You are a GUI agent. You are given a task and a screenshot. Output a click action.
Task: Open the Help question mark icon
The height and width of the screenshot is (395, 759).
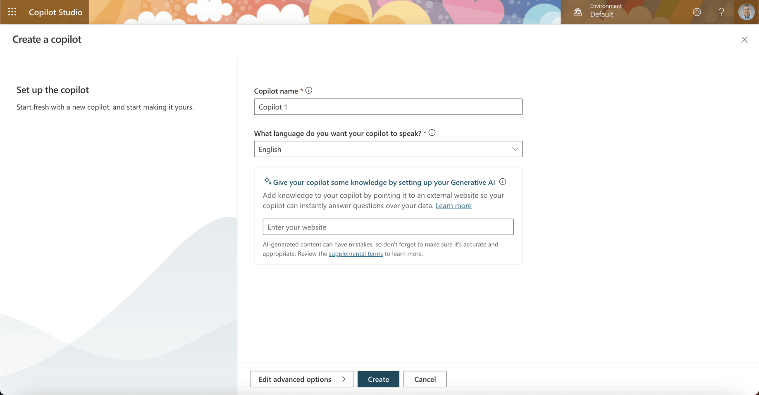[721, 12]
